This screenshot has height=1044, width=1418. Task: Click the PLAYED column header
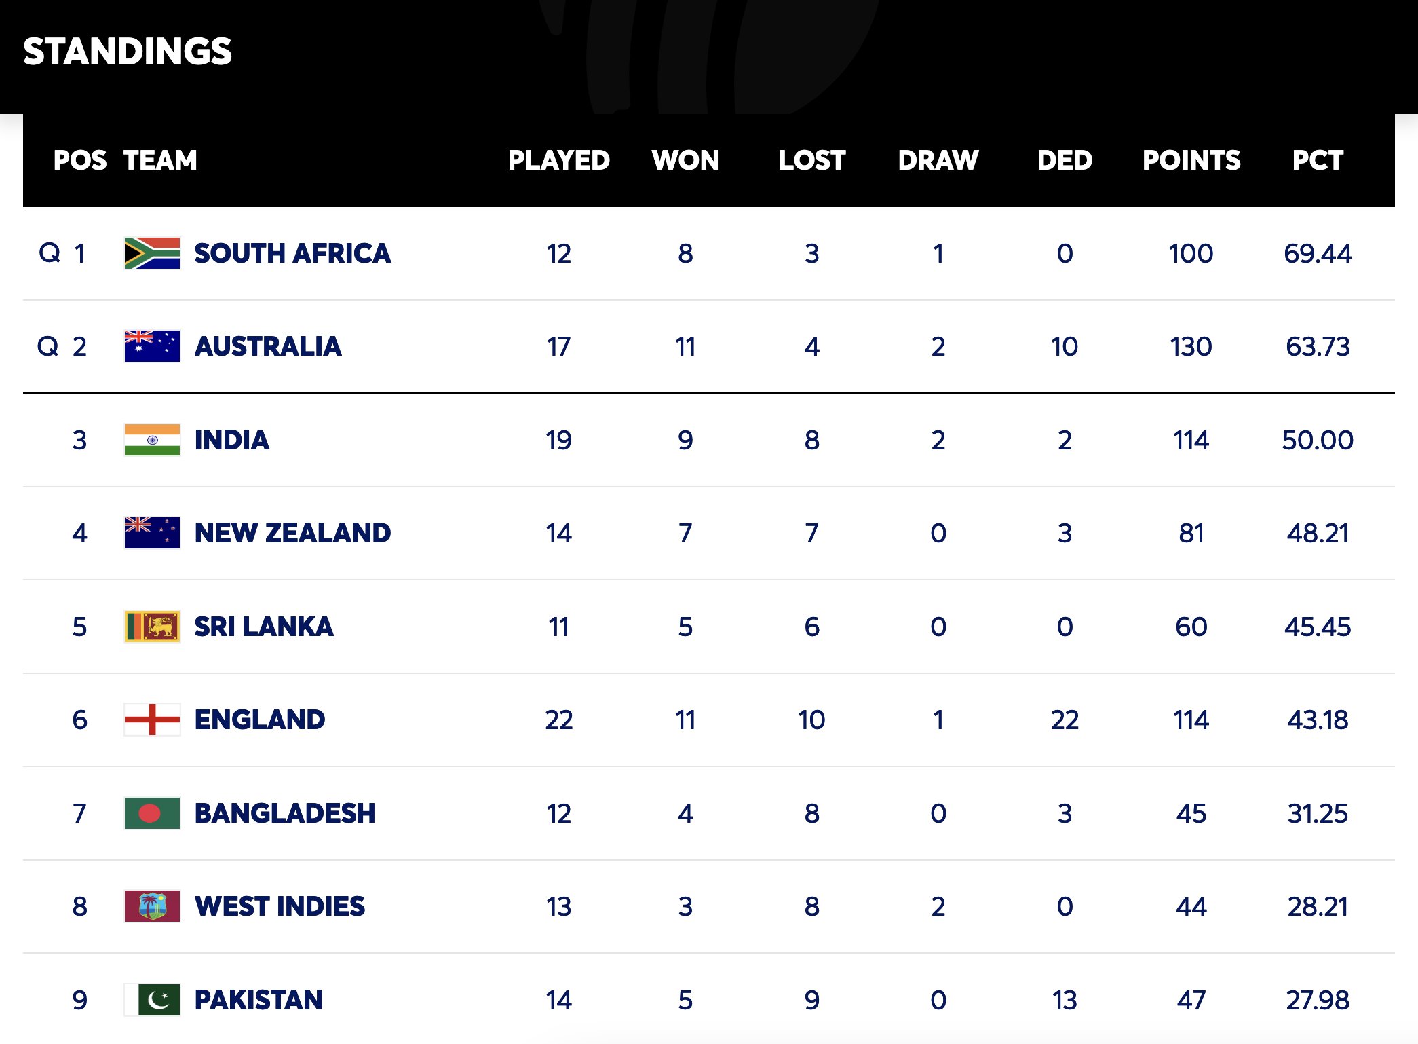559,160
